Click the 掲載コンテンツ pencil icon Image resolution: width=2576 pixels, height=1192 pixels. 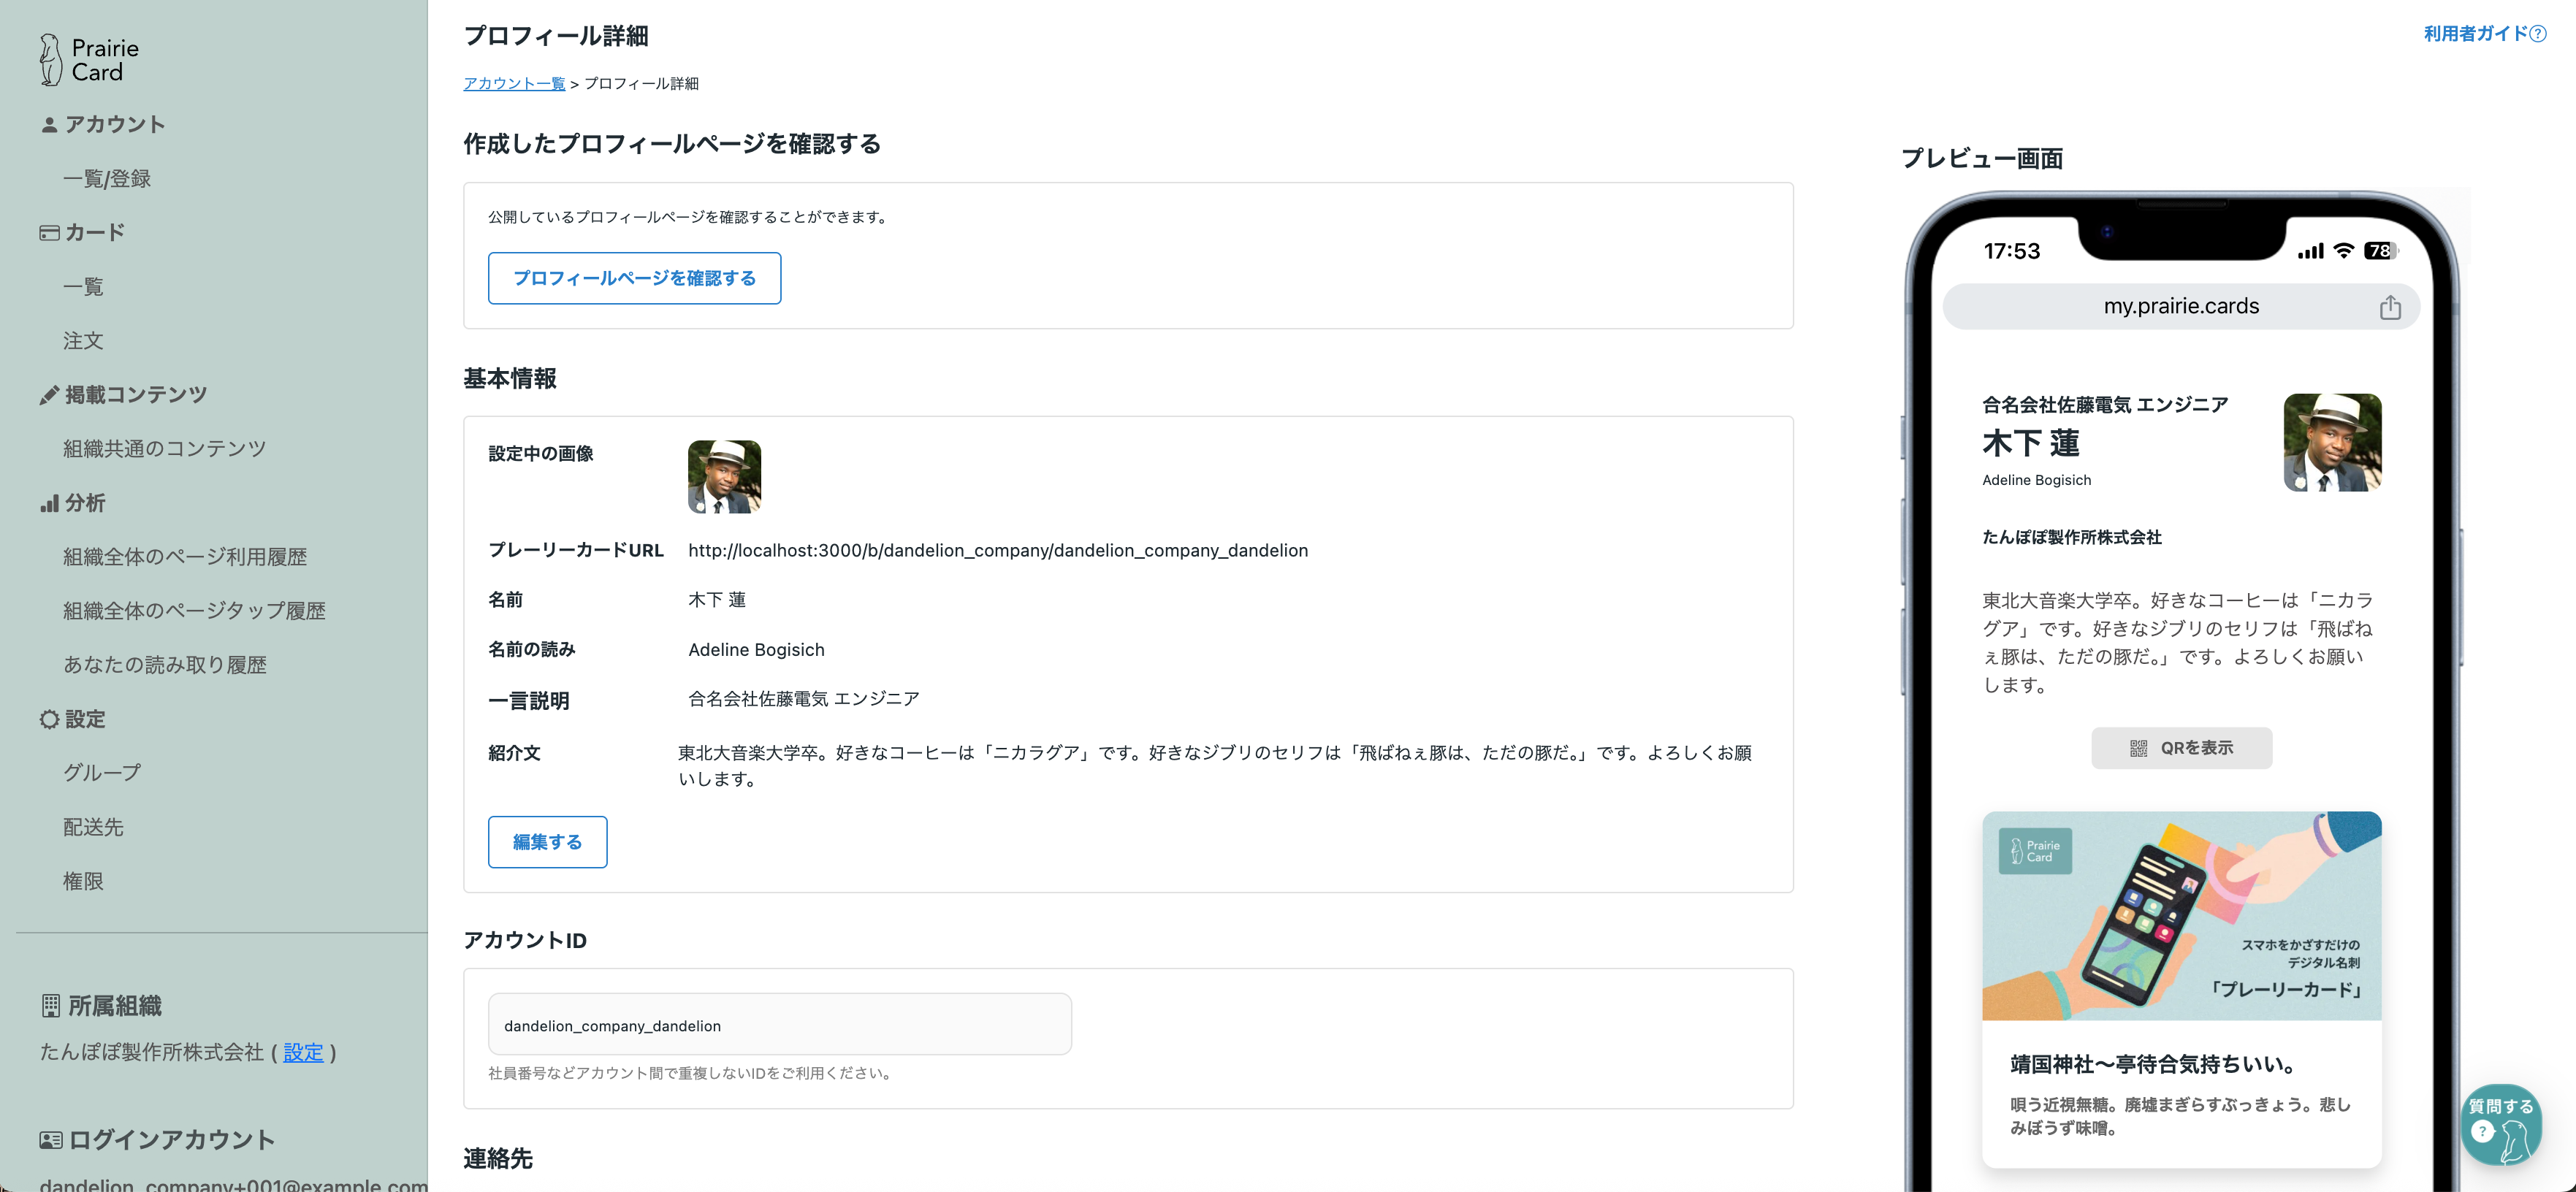[x=49, y=395]
